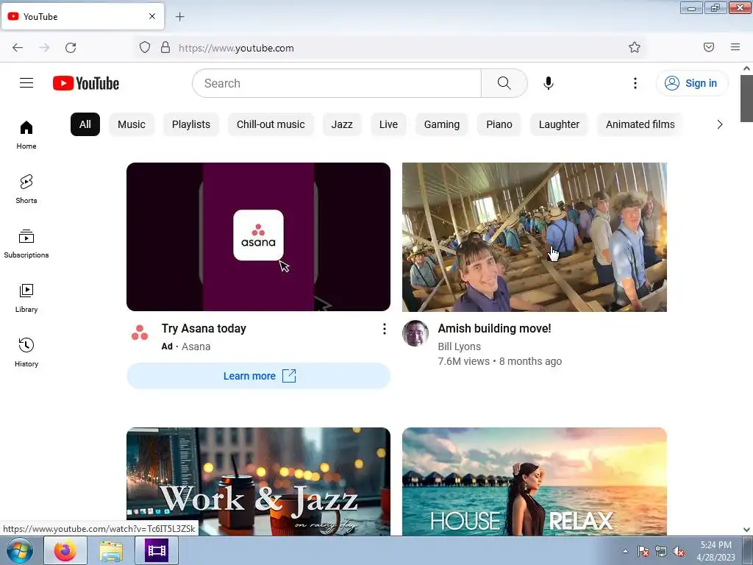Click the Action Center flag tray icon
This screenshot has height=565, width=753.
coord(643,552)
